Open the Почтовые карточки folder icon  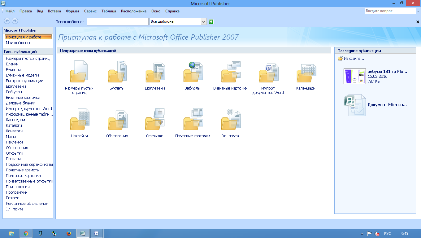click(x=193, y=119)
